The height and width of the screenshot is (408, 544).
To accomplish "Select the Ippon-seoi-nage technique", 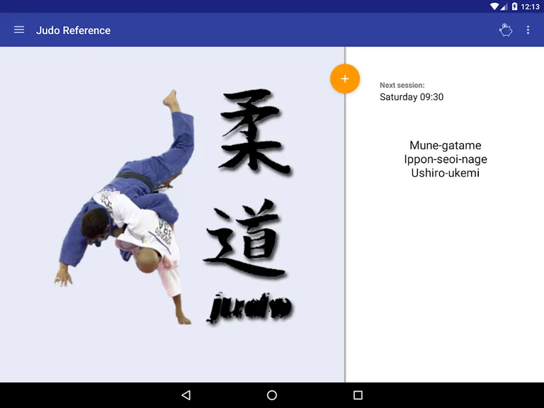I will [446, 159].
